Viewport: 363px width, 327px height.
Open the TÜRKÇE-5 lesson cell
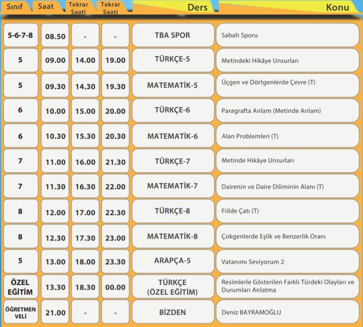(x=173, y=60)
